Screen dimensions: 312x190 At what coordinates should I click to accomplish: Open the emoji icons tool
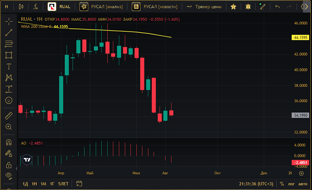coord(9,100)
